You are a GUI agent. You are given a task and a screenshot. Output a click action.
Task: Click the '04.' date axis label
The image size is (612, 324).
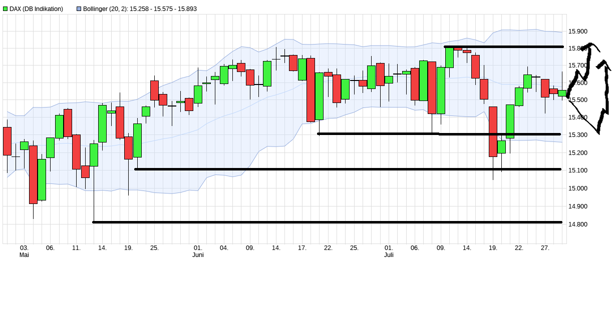pos(224,247)
